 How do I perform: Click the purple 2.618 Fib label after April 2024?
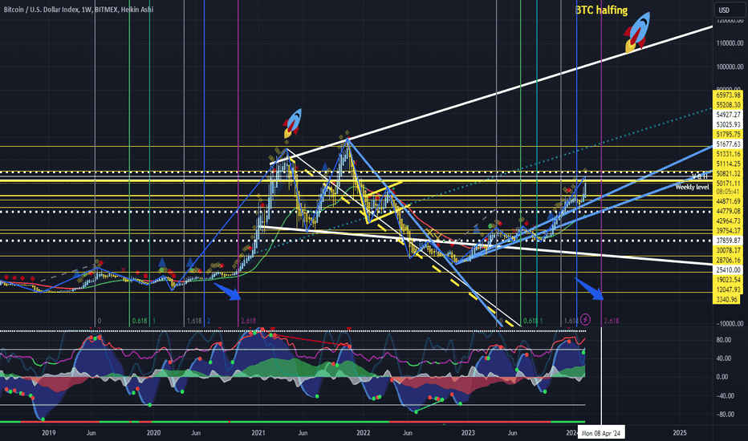612,321
